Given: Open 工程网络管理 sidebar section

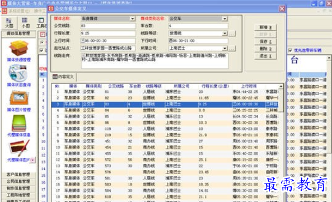Looking at the screenshot, I should click(18, 195).
